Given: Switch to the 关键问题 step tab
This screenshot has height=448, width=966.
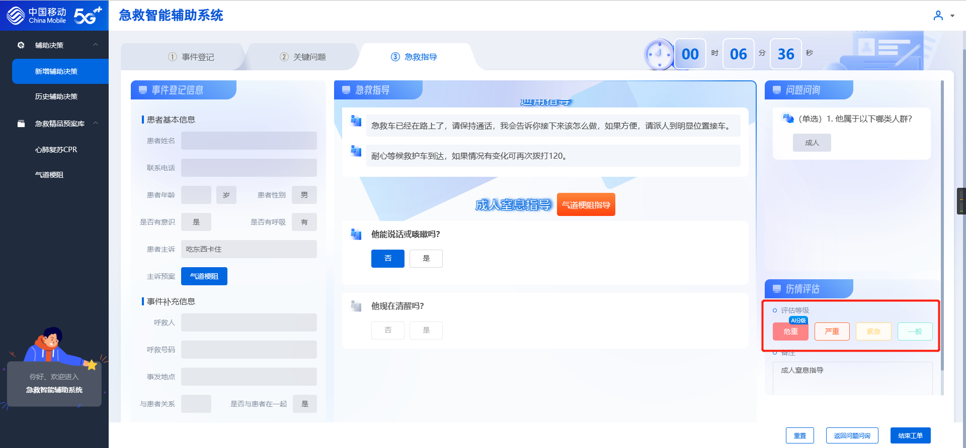Looking at the screenshot, I should 303,57.
